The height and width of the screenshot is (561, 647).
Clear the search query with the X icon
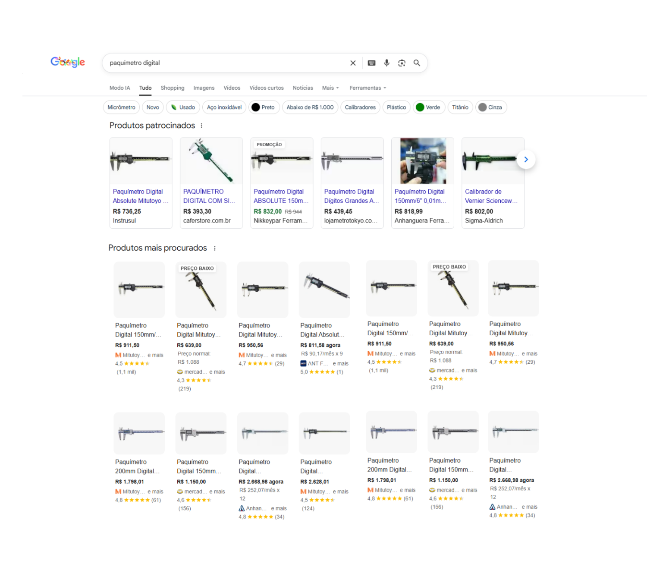(353, 63)
